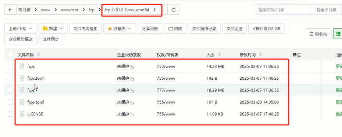The width and height of the screenshot is (342, 137).
Task: Check the frpc file checkbox
Action: click(10, 66)
